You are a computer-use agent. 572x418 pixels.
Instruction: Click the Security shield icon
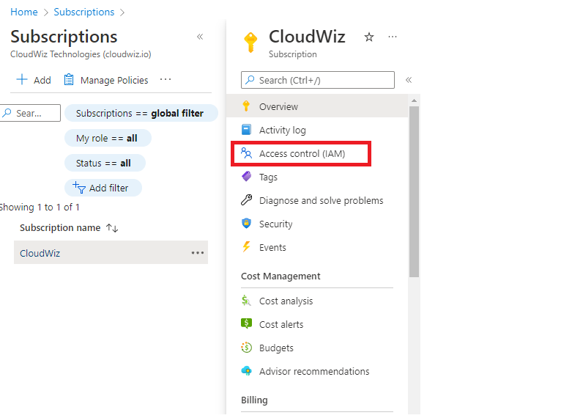[247, 224]
